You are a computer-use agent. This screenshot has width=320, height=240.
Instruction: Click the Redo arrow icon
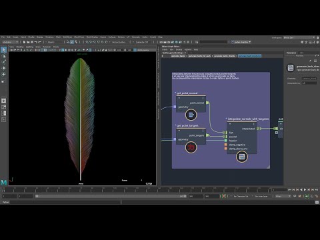pyautogui.click(x=40, y=42)
